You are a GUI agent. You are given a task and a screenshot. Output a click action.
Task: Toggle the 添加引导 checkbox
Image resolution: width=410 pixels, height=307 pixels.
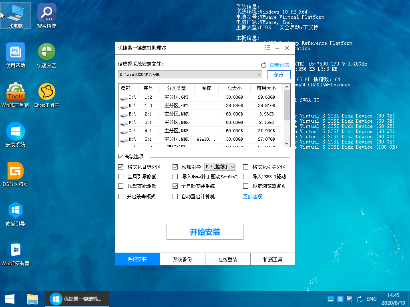pyautogui.click(x=175, y=167)
